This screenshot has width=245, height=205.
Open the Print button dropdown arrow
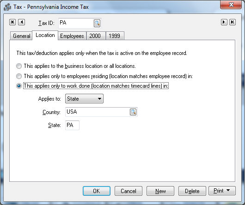[x=228, y=190]
